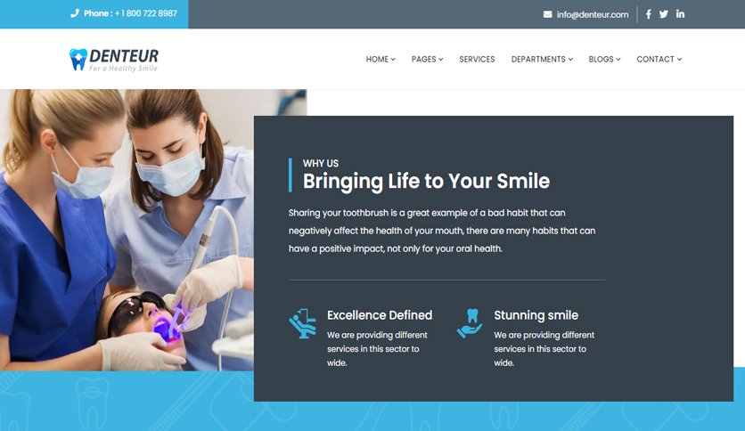Expand the CONTACT dropdown menu
Image resolution: width=745 pixels, height=431 pixels.
point(659,60)
